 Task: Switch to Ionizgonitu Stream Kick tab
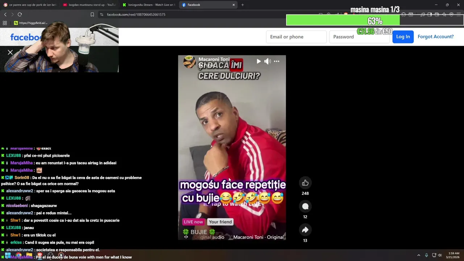pyautogui.click(x=149, y=5)
